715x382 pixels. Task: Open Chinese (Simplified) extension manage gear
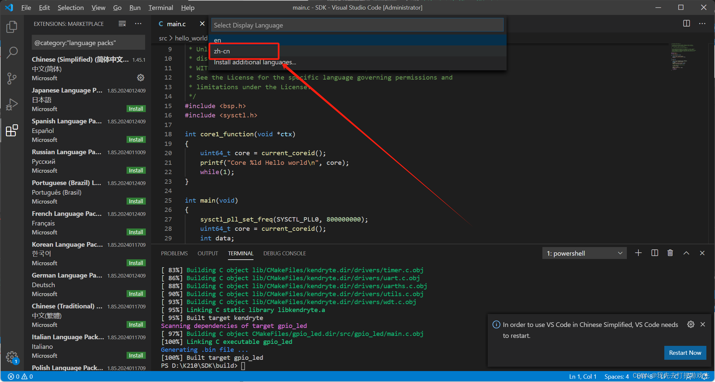[x=140, y=78]
